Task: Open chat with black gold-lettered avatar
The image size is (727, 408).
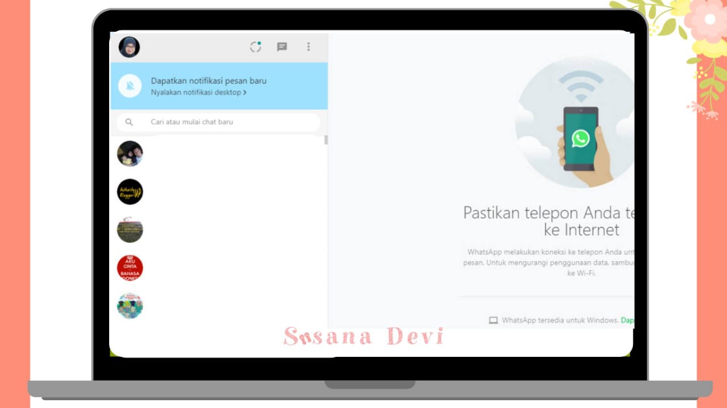Action: coord(130,192)
